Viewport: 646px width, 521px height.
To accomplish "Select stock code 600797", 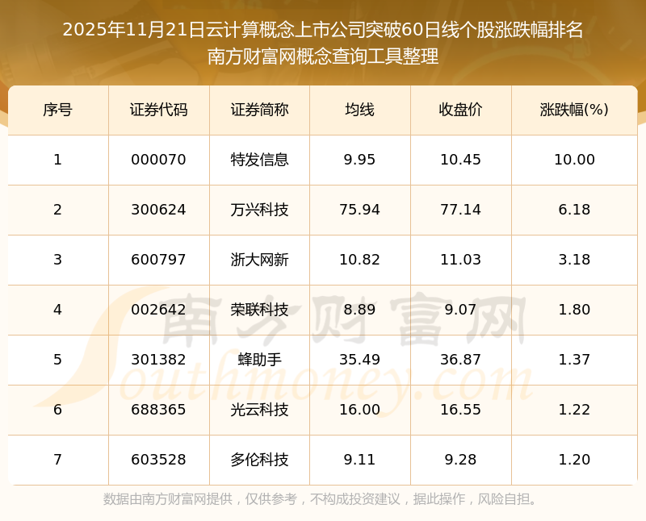I will [158, 260].
